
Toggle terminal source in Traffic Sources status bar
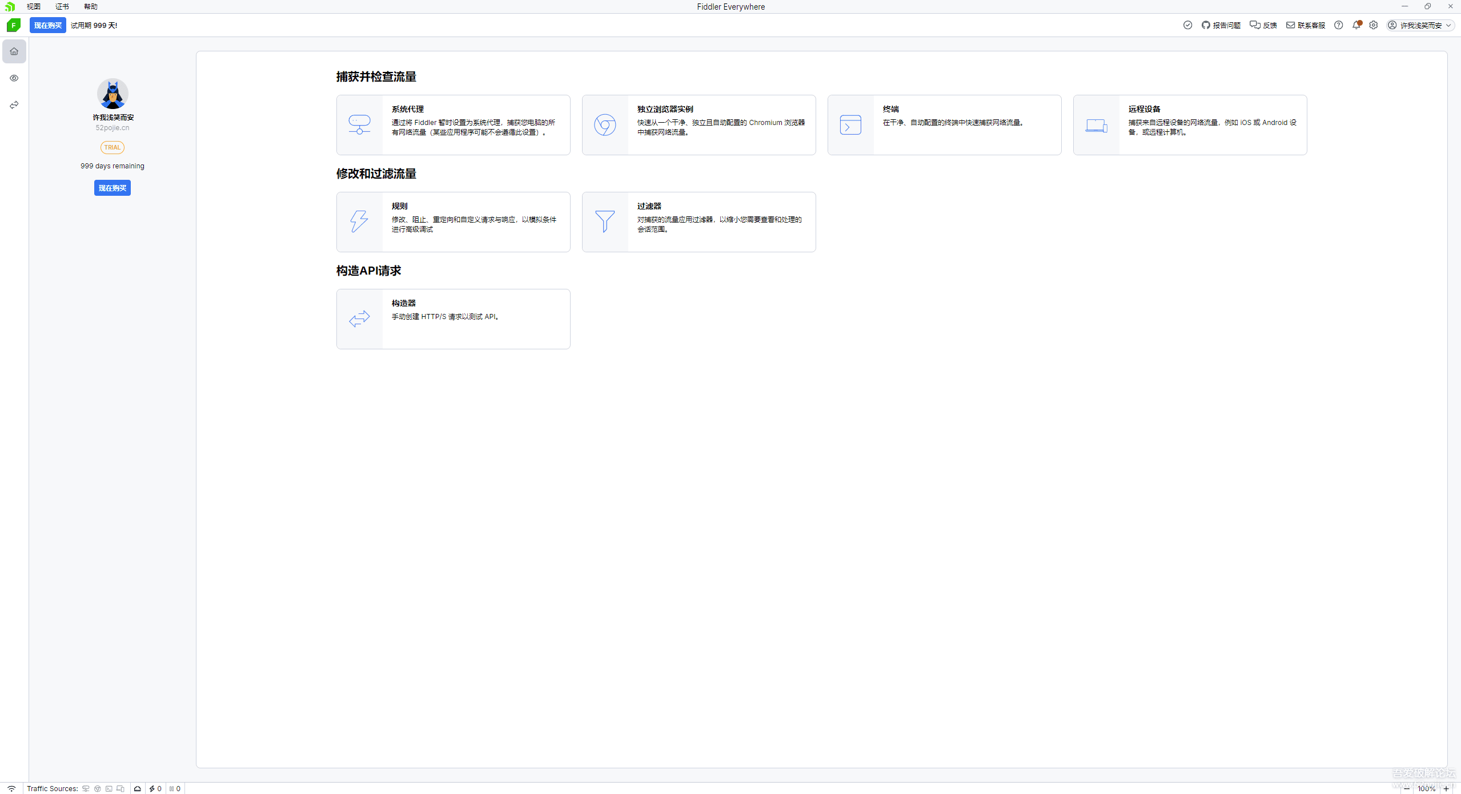click(109, 788)
